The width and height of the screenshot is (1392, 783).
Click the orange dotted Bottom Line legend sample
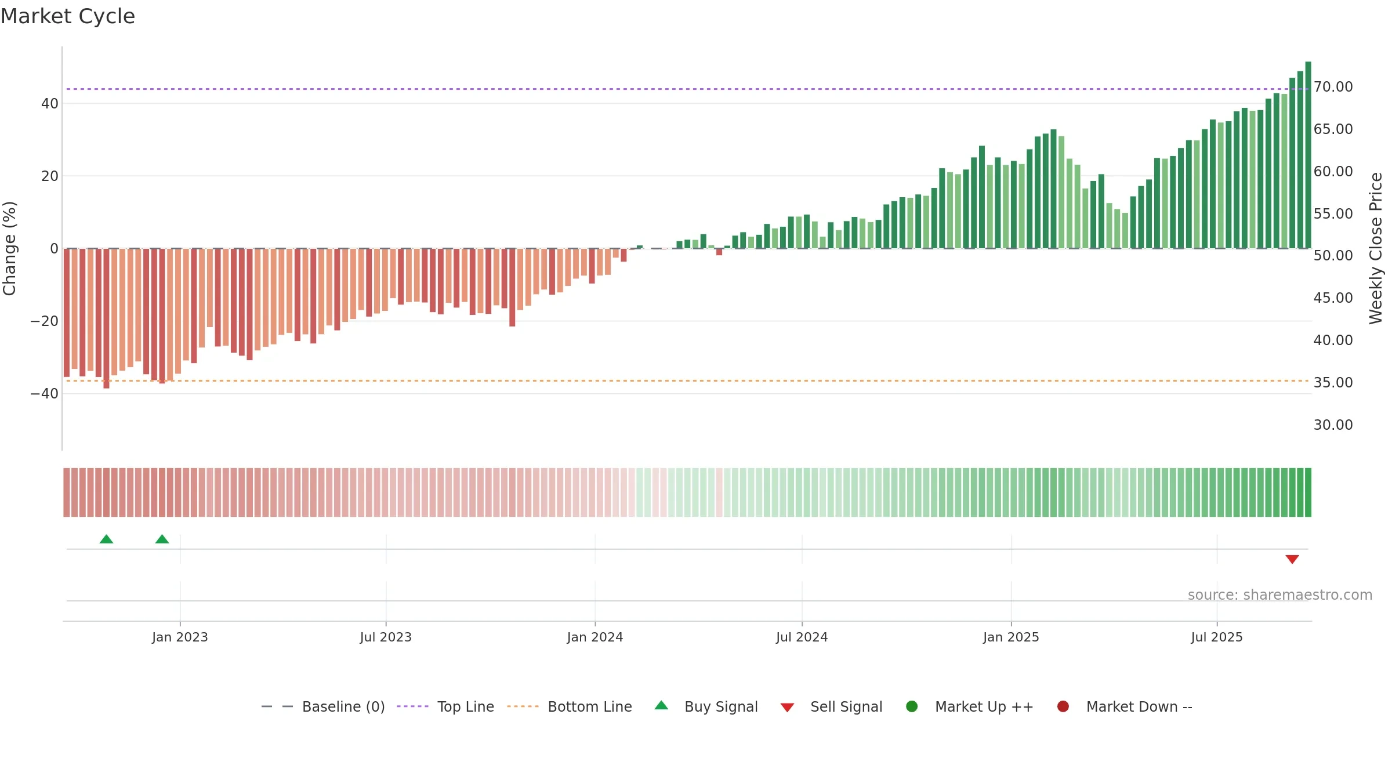tap(523, 706)
